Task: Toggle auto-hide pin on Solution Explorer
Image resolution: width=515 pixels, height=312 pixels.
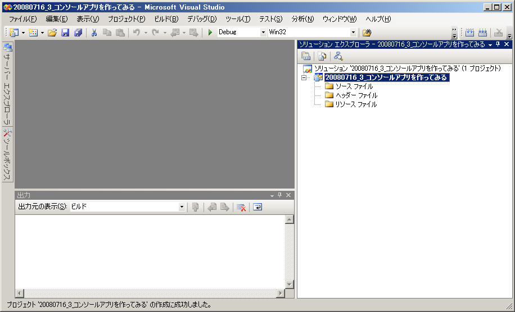Action: coord(498,44)
